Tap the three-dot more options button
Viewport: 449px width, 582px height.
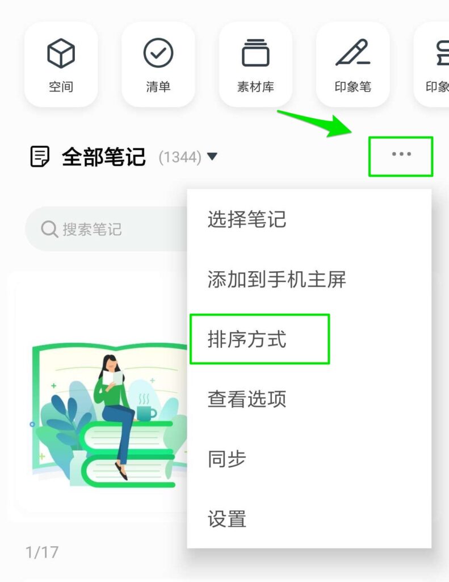tap(401, 154)
